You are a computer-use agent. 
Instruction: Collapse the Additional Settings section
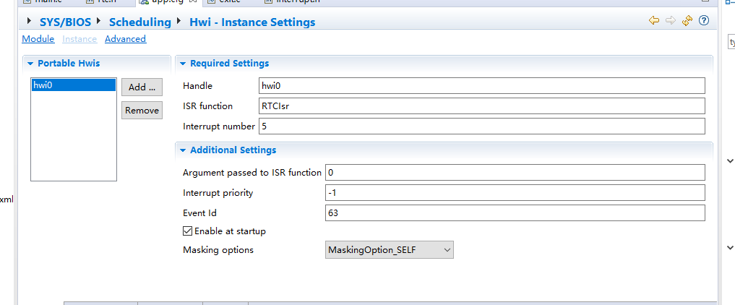(182, 150)
